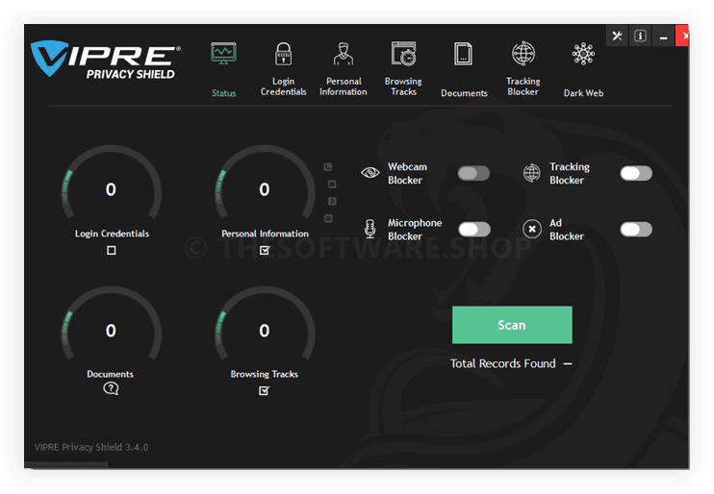The image size is (714, 494).
Task: Click the green Scan button
Action: pyautogui.click(x=512, y=325)
